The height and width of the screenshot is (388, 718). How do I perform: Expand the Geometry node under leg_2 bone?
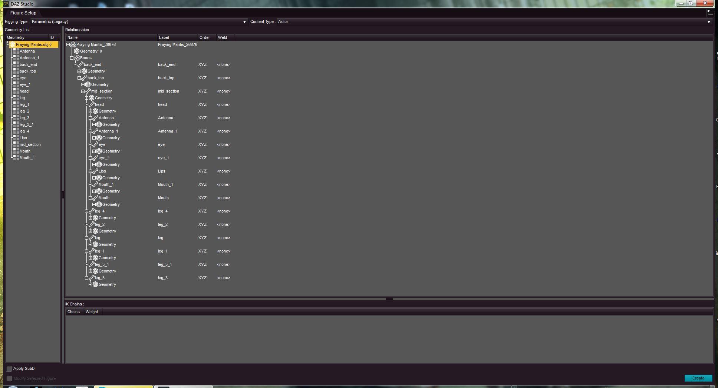click(90, 231)
